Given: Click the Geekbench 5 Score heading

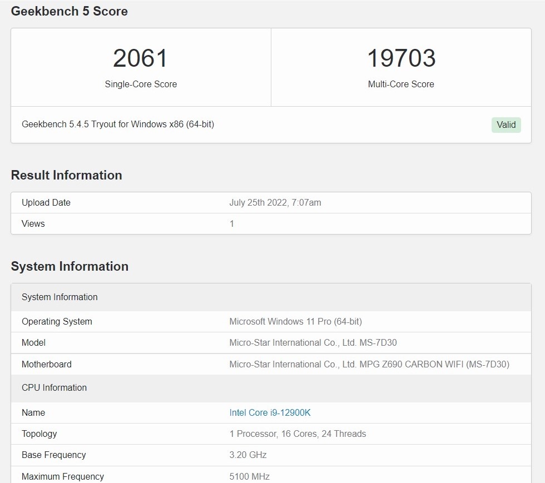Looking at the screenshot, I should [x=70, y=11].
